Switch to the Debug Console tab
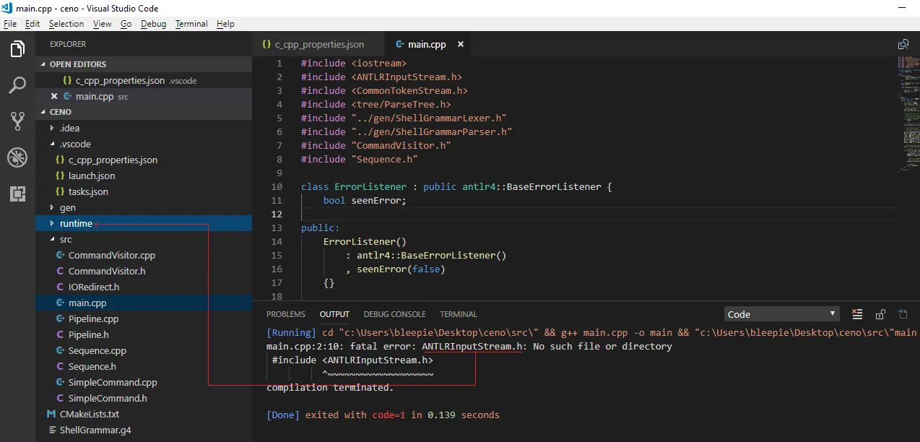 pos(394,314)
